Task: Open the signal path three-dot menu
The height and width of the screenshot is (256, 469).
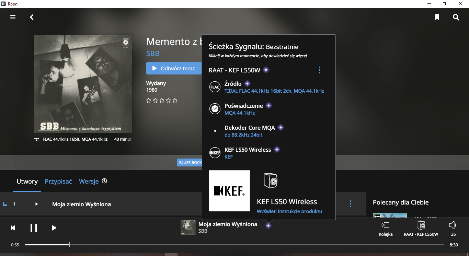Action: [319, 70]
